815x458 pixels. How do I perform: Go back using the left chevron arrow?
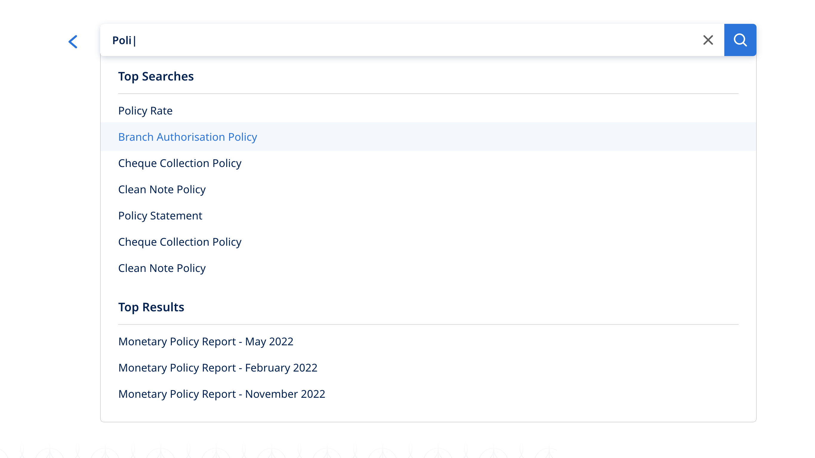tap(73, 41)
